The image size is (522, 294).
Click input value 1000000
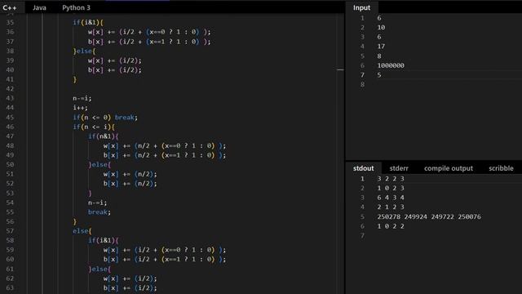click(x=391, y=65)
